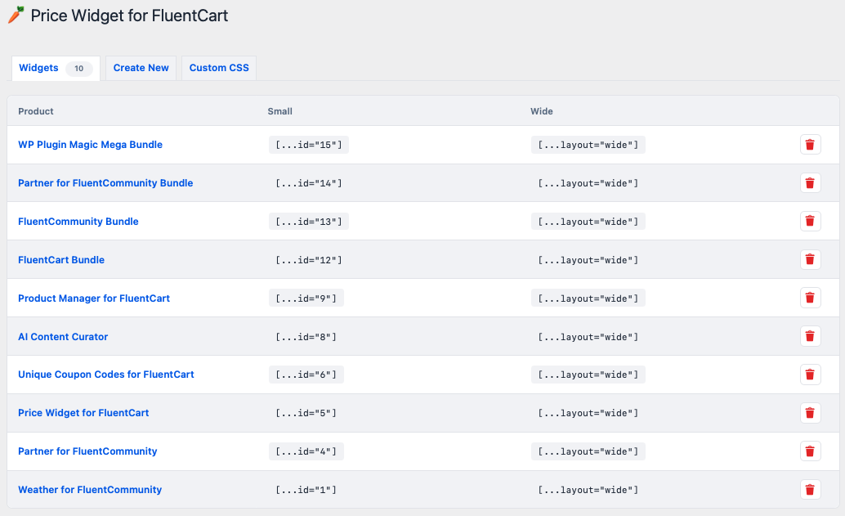Delete the Partner for FluentCommunity Bundle widget
The image size is (845, 516).
click(x=810, y=183)
